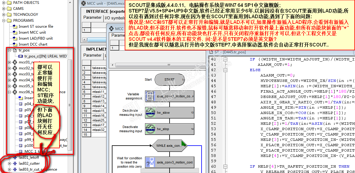The width and height of the screenshot is (355, 173).
Task: Select the mcc02 unit icon in tree
Action: (x=15, y=68)
